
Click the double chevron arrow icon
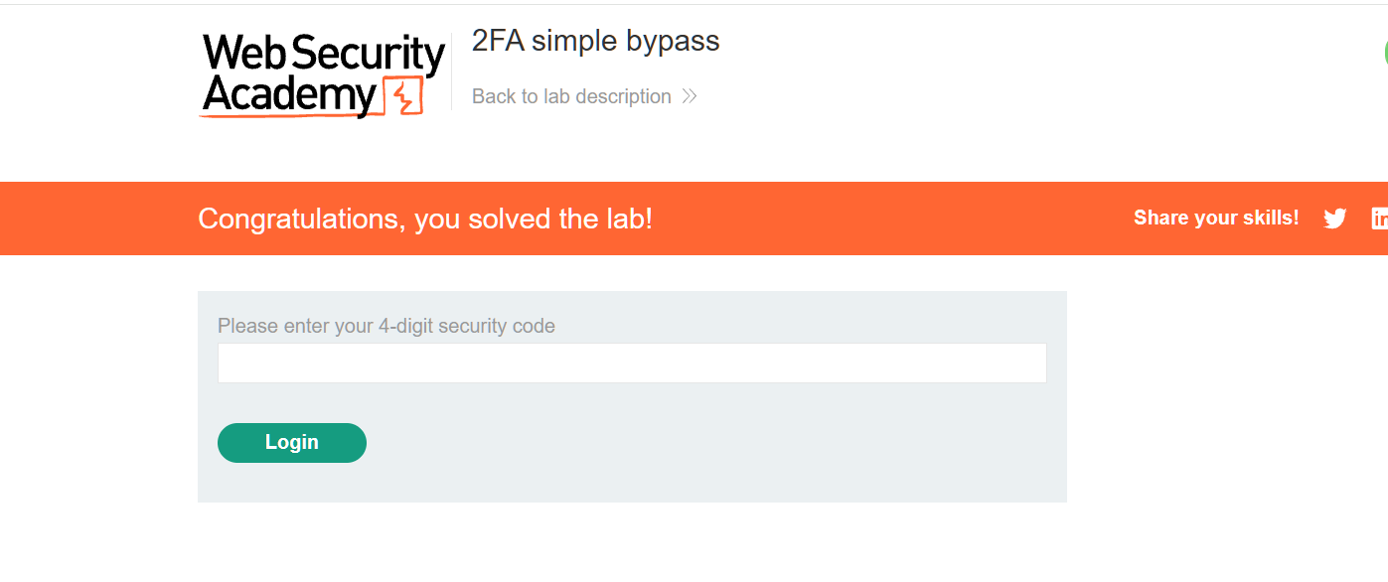click(690, 96)
